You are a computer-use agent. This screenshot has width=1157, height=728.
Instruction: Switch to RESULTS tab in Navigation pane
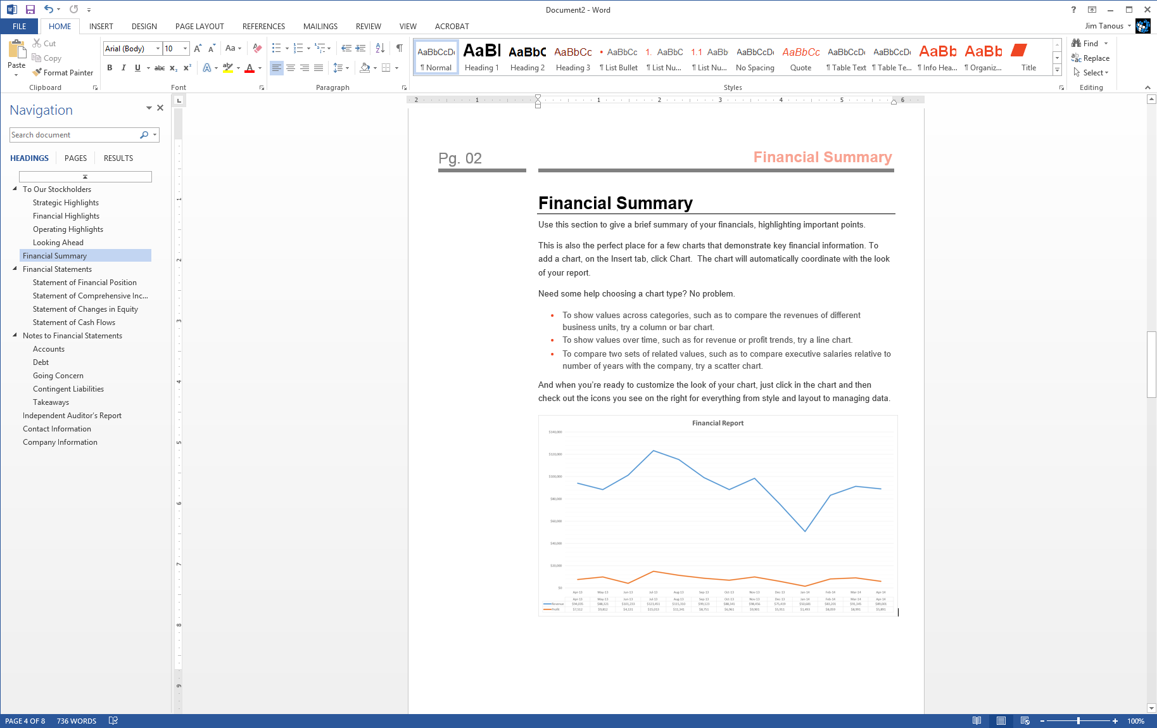click(x=118, y=158)
